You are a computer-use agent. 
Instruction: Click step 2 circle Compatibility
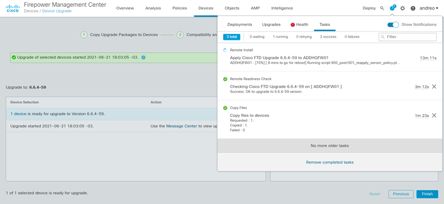(180, 35)
